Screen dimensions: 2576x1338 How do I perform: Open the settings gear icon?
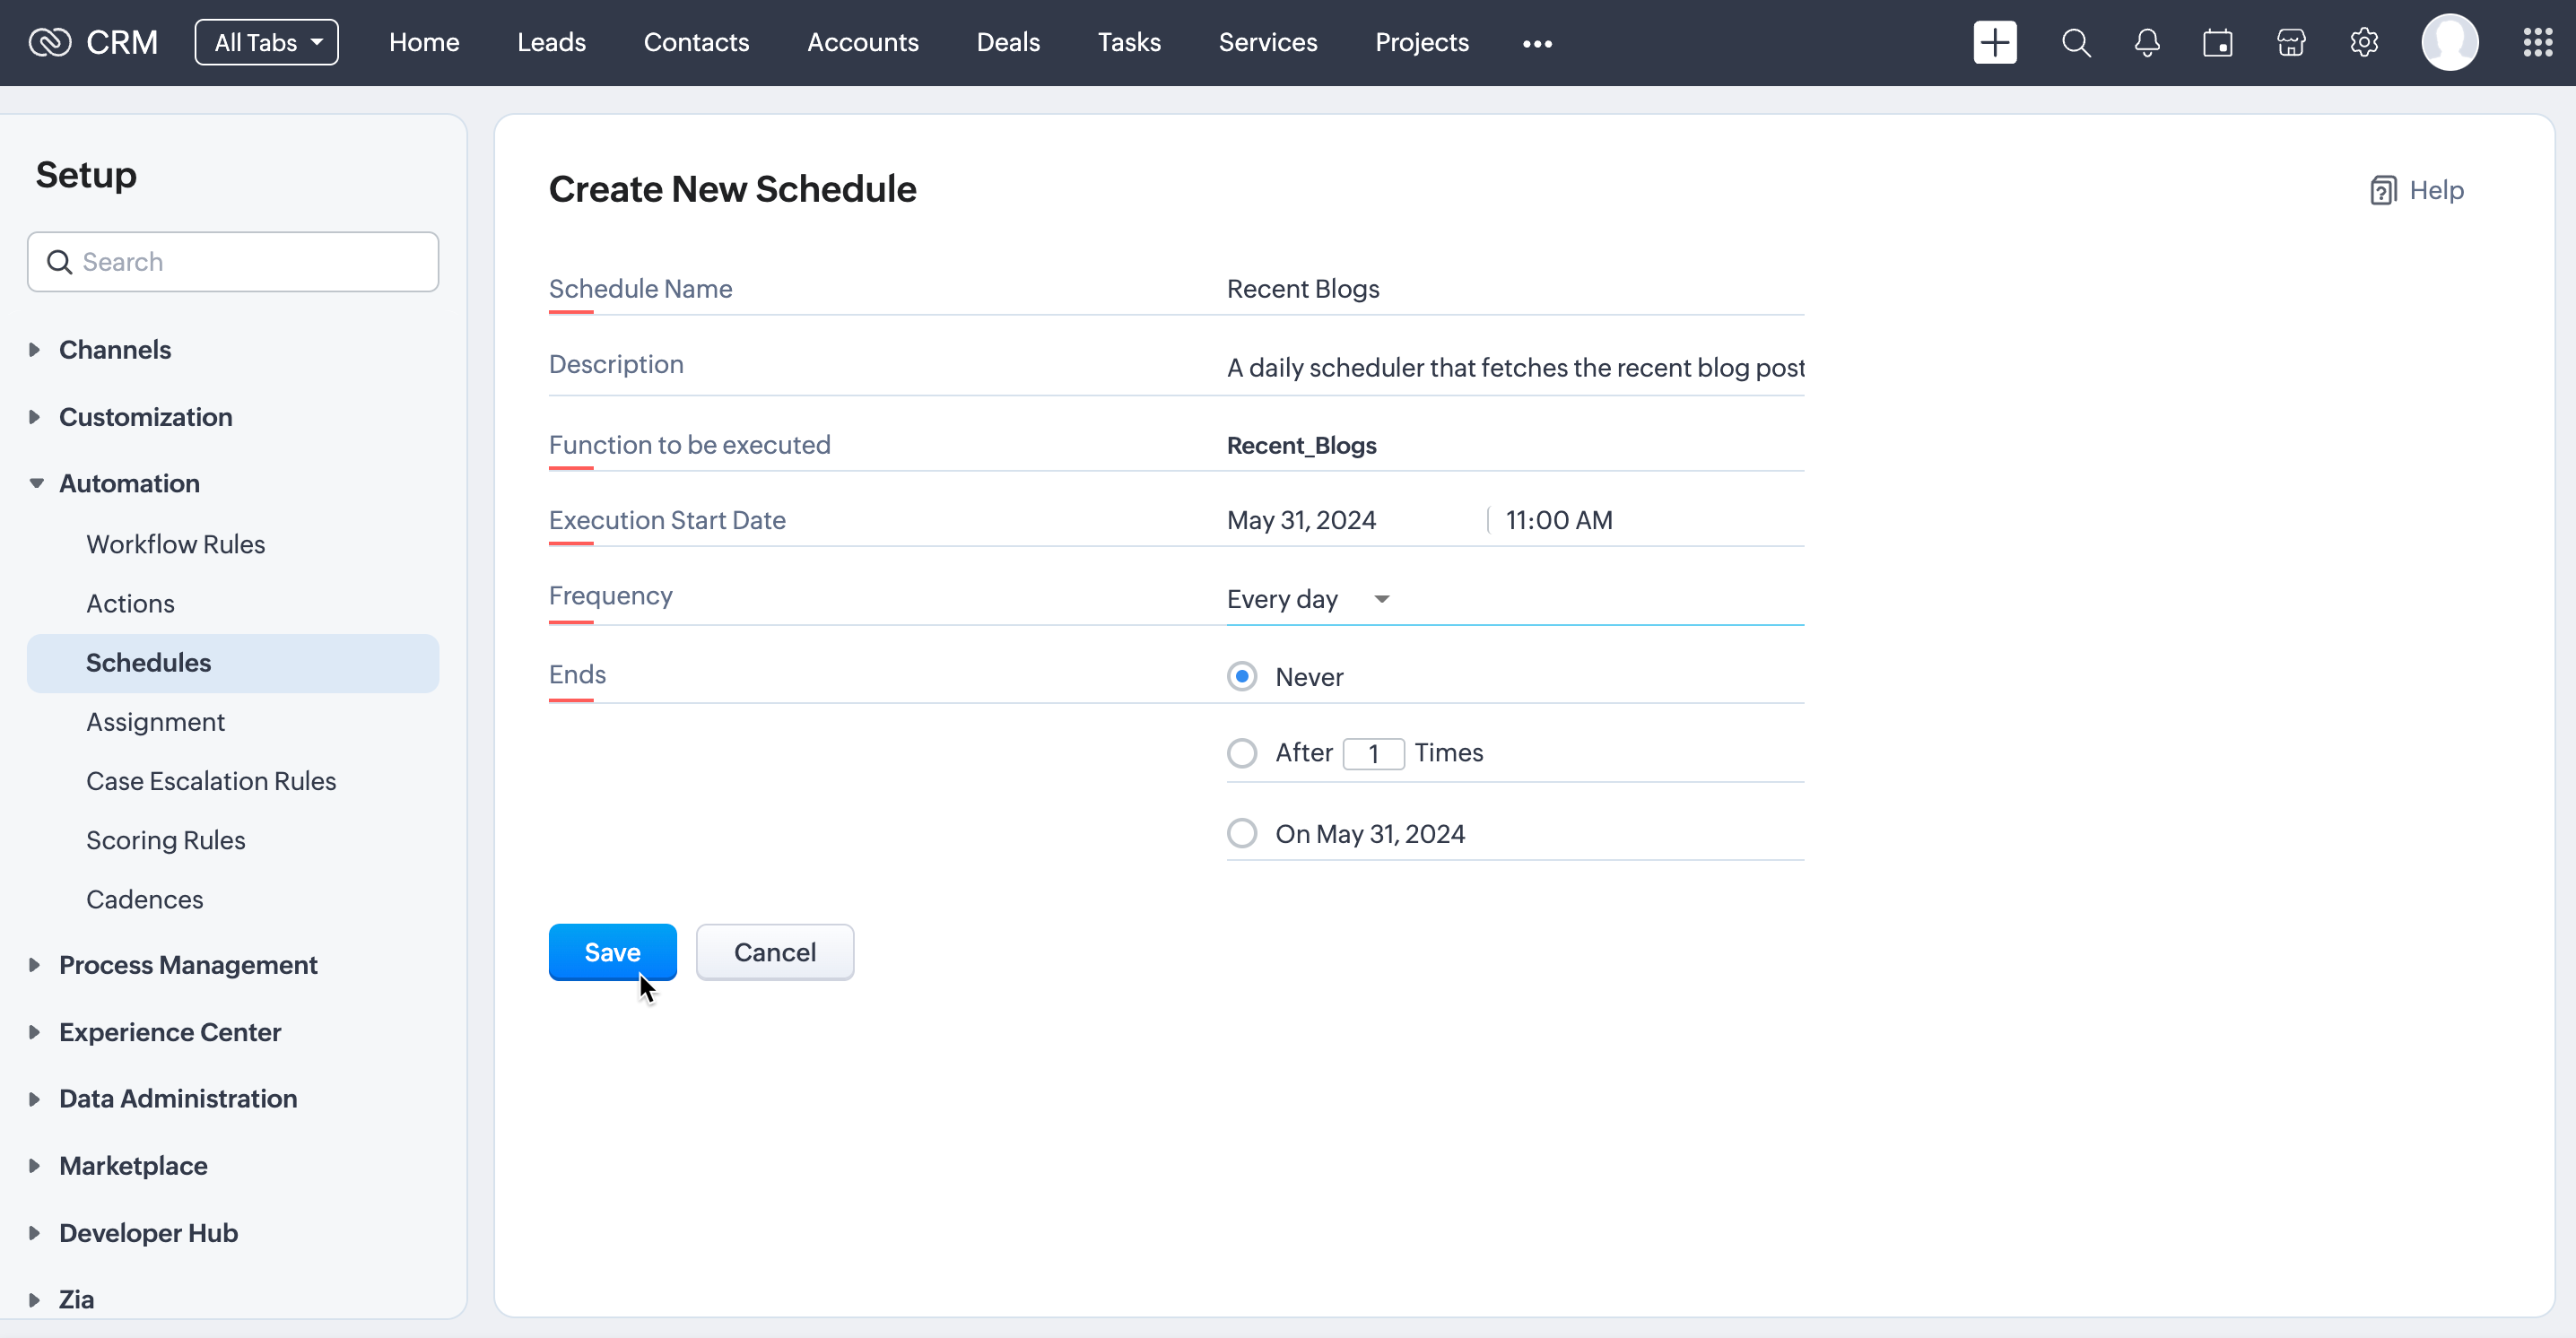click(x=2363, y=43)
